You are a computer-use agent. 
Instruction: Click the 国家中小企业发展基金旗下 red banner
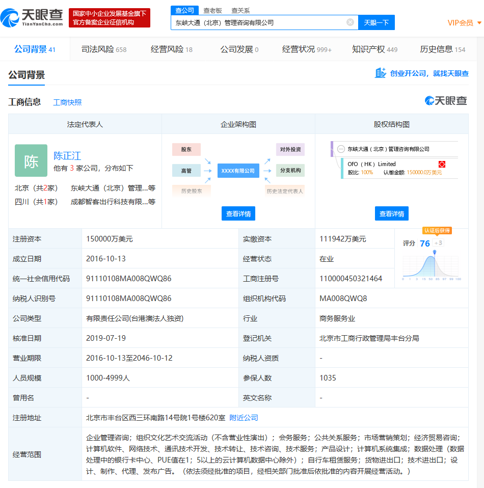109,18
